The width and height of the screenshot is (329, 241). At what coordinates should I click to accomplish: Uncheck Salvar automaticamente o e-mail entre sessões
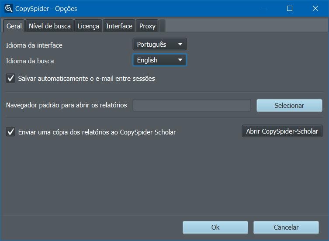coord(10,78)
